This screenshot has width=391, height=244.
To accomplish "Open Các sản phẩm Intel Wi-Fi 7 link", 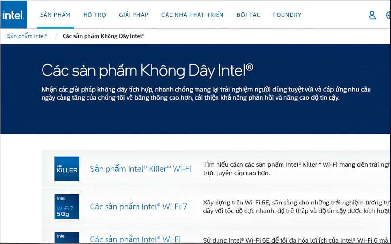I will coord(139,206).
